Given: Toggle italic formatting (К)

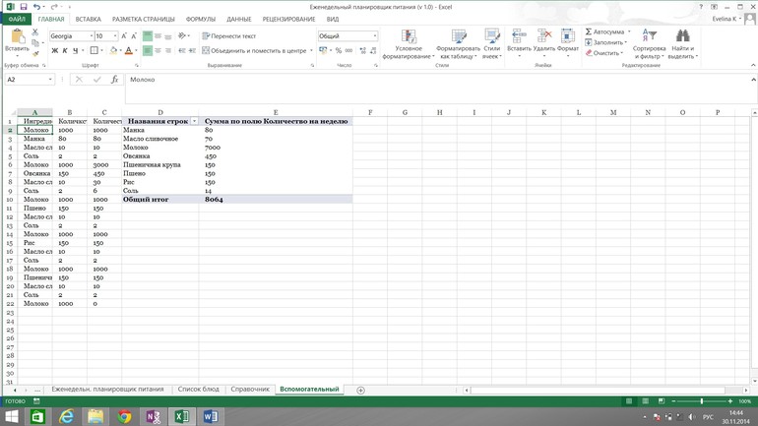Looking at the screenshot, I should coord(65,50).
